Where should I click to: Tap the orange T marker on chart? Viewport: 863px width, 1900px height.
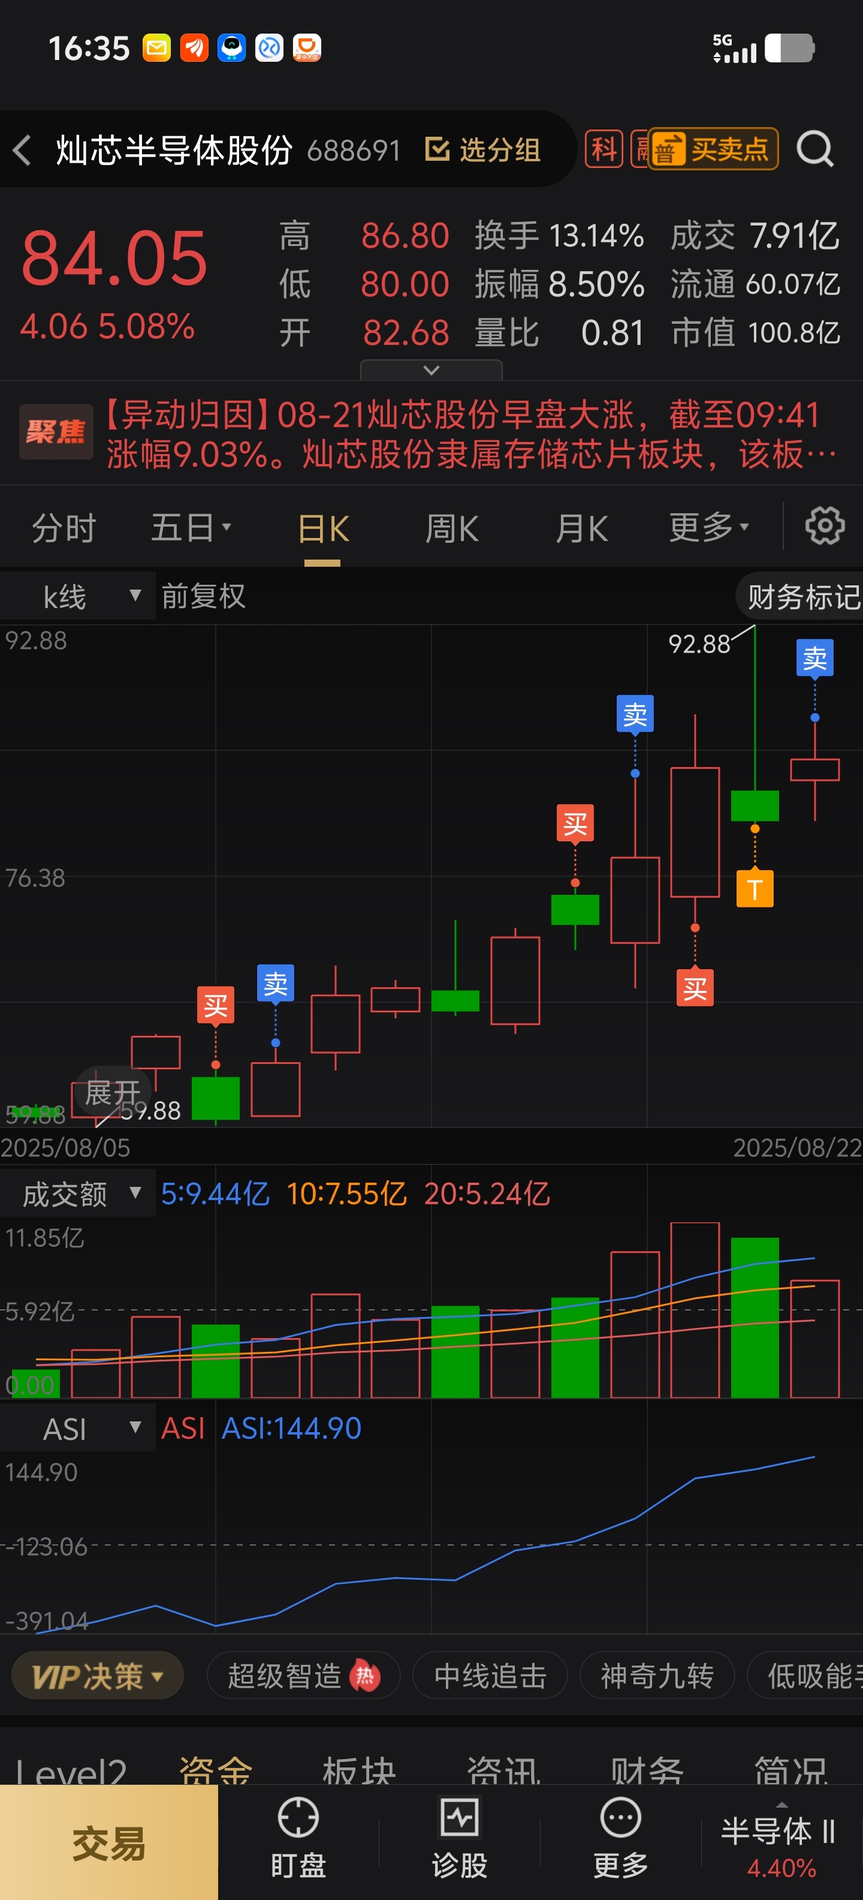755,889
